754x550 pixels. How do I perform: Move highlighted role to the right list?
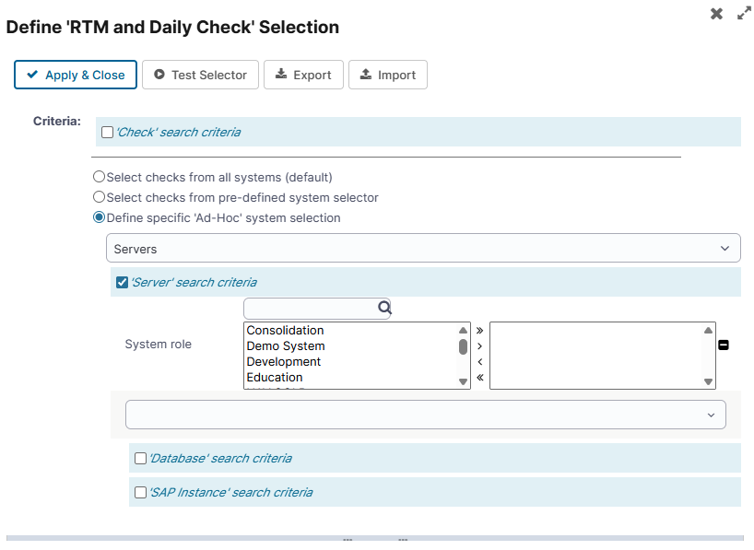click(479, 346)
